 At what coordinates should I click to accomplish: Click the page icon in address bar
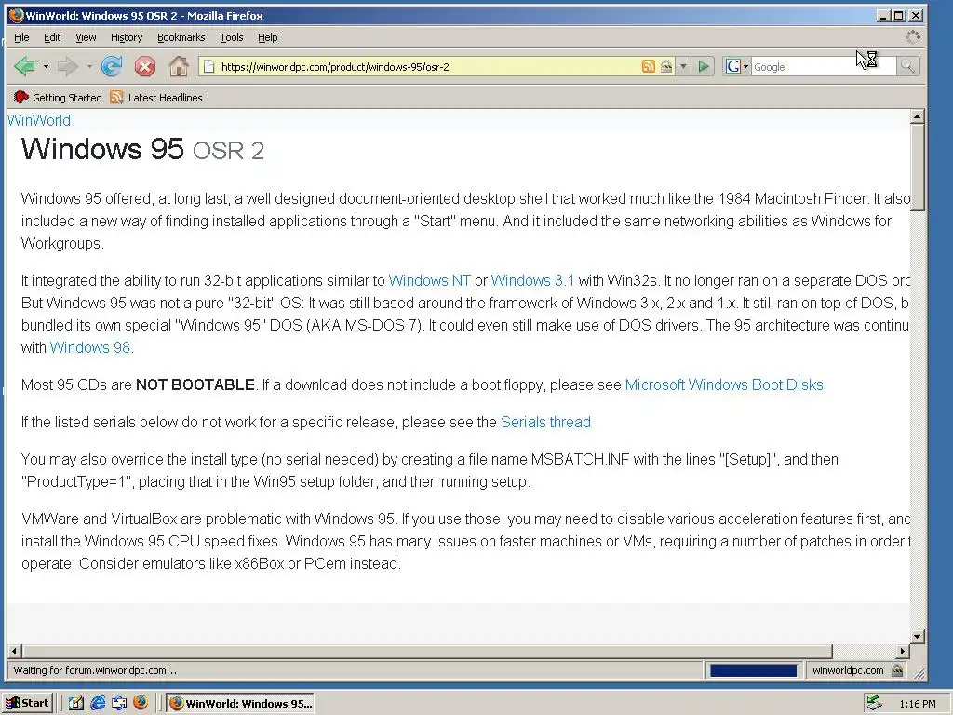click(208, 67)
